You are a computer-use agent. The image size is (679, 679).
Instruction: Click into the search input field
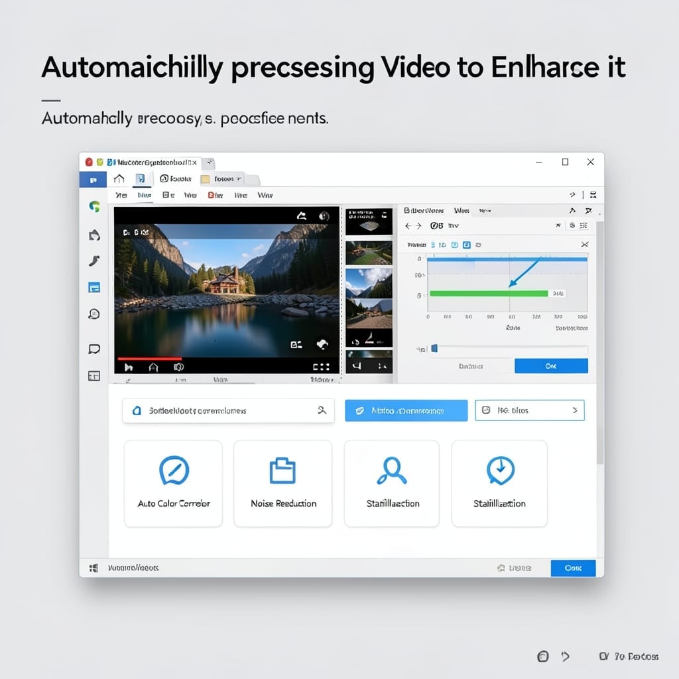[x=229, y=410]
